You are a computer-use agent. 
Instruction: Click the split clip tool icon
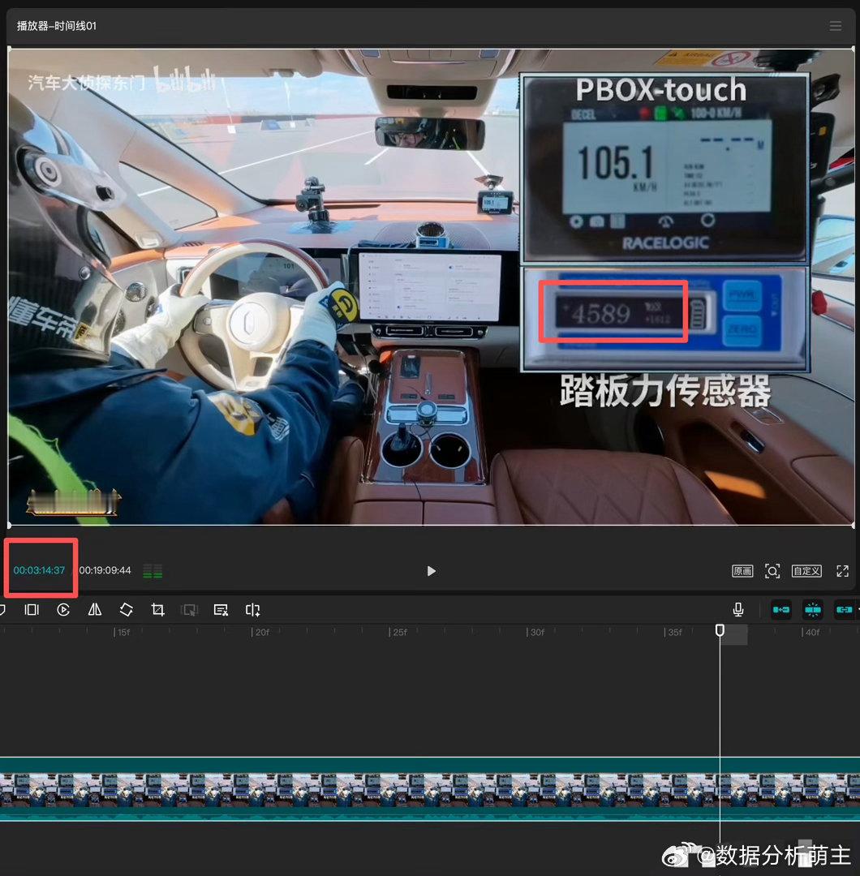(x=252, y=609)
